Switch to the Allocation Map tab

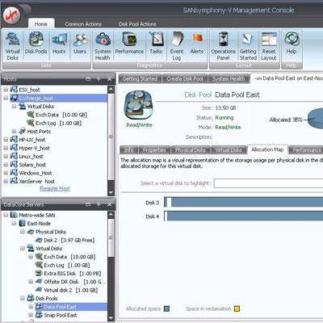(x=267, y=149)
